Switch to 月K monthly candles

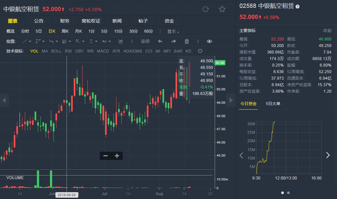point(78,31)
